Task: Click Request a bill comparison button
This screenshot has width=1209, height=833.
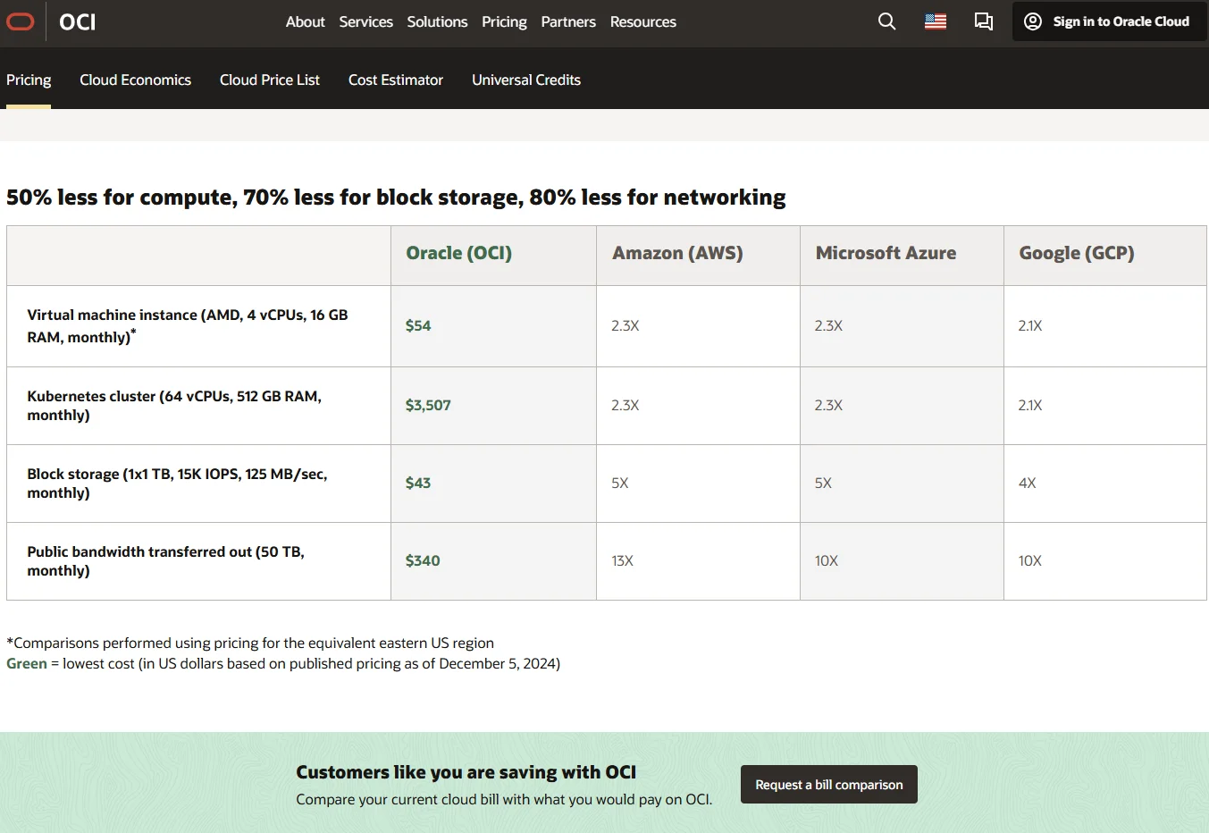Action: (x=829, y=785)
